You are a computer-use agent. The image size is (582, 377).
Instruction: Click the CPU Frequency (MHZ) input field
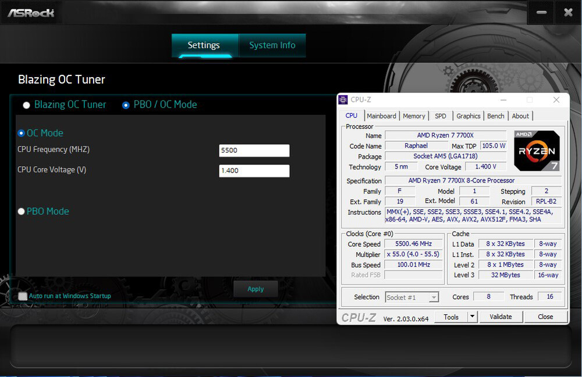coord(254,150)
